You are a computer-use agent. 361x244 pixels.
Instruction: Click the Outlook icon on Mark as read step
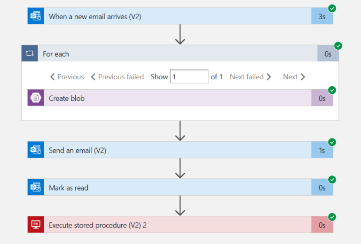[x=36, y=188]
